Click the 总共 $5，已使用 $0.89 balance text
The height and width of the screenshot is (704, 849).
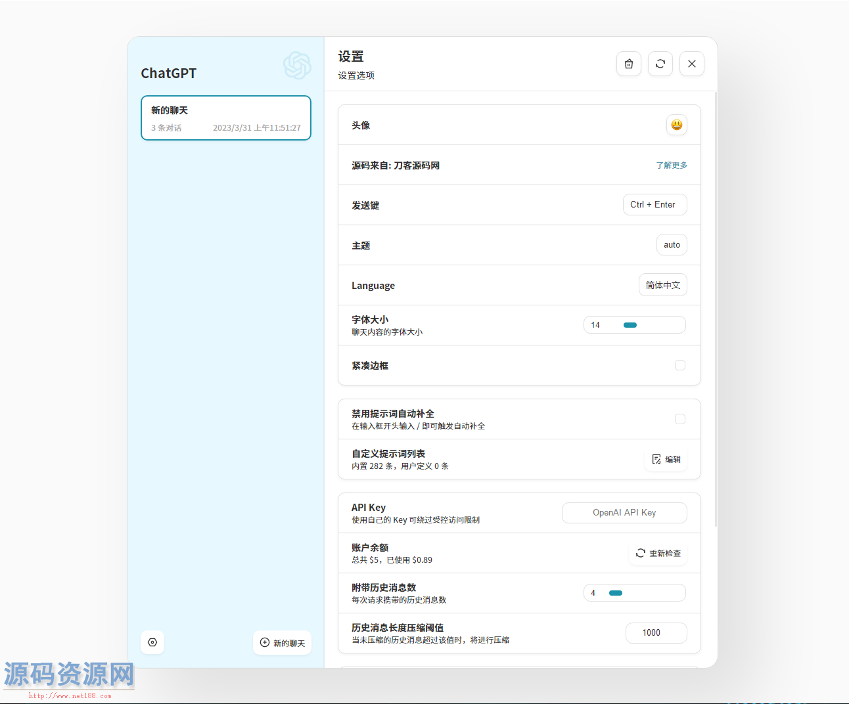(x=392, y=560)
